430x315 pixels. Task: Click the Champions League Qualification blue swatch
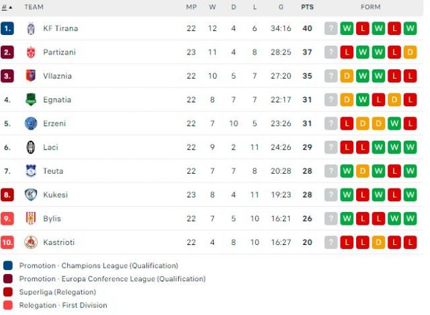click(7, 266)
